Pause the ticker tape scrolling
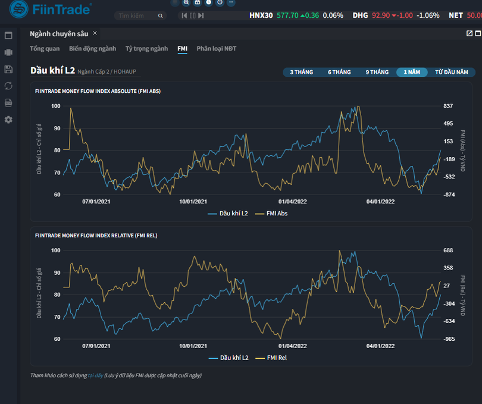This screenshot has height=404, width=482. pos(193,15)
